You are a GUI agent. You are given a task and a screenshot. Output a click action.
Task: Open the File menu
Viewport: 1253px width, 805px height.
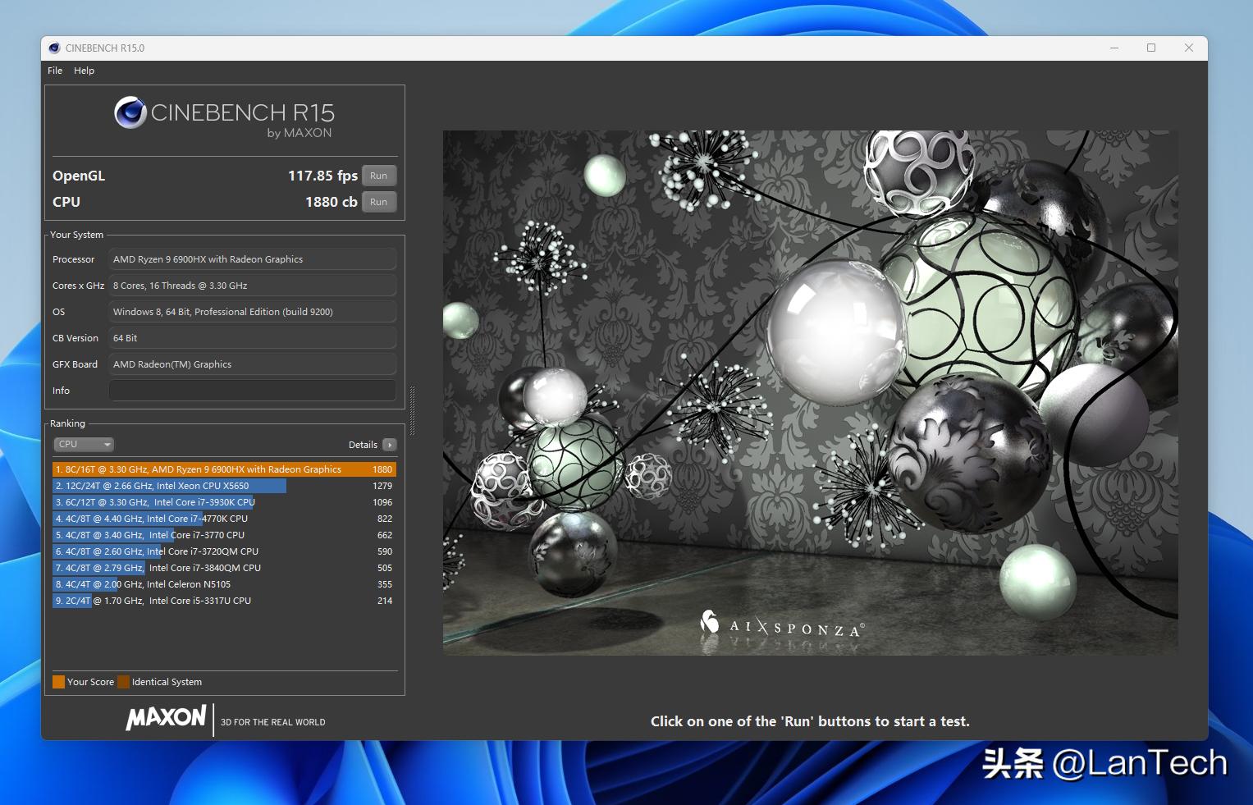(55, 71)
